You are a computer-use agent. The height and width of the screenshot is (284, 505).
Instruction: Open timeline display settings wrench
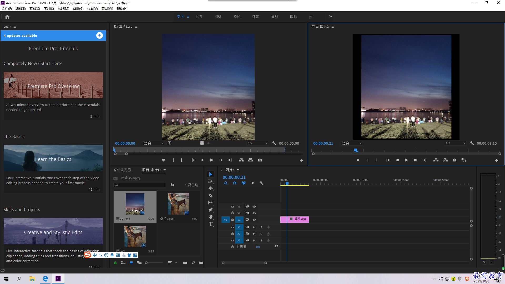click(x=261, y=183)
